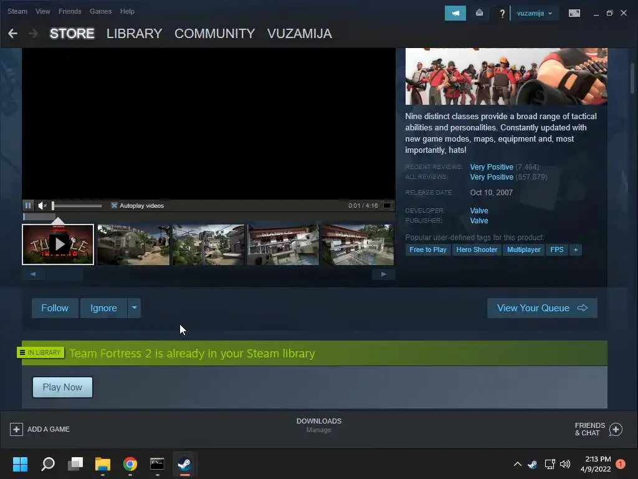The height and width of the screenshot is (479, 638).
Task: Click the ADD A GAME plus icon
Action: click(x=16, y=429)
